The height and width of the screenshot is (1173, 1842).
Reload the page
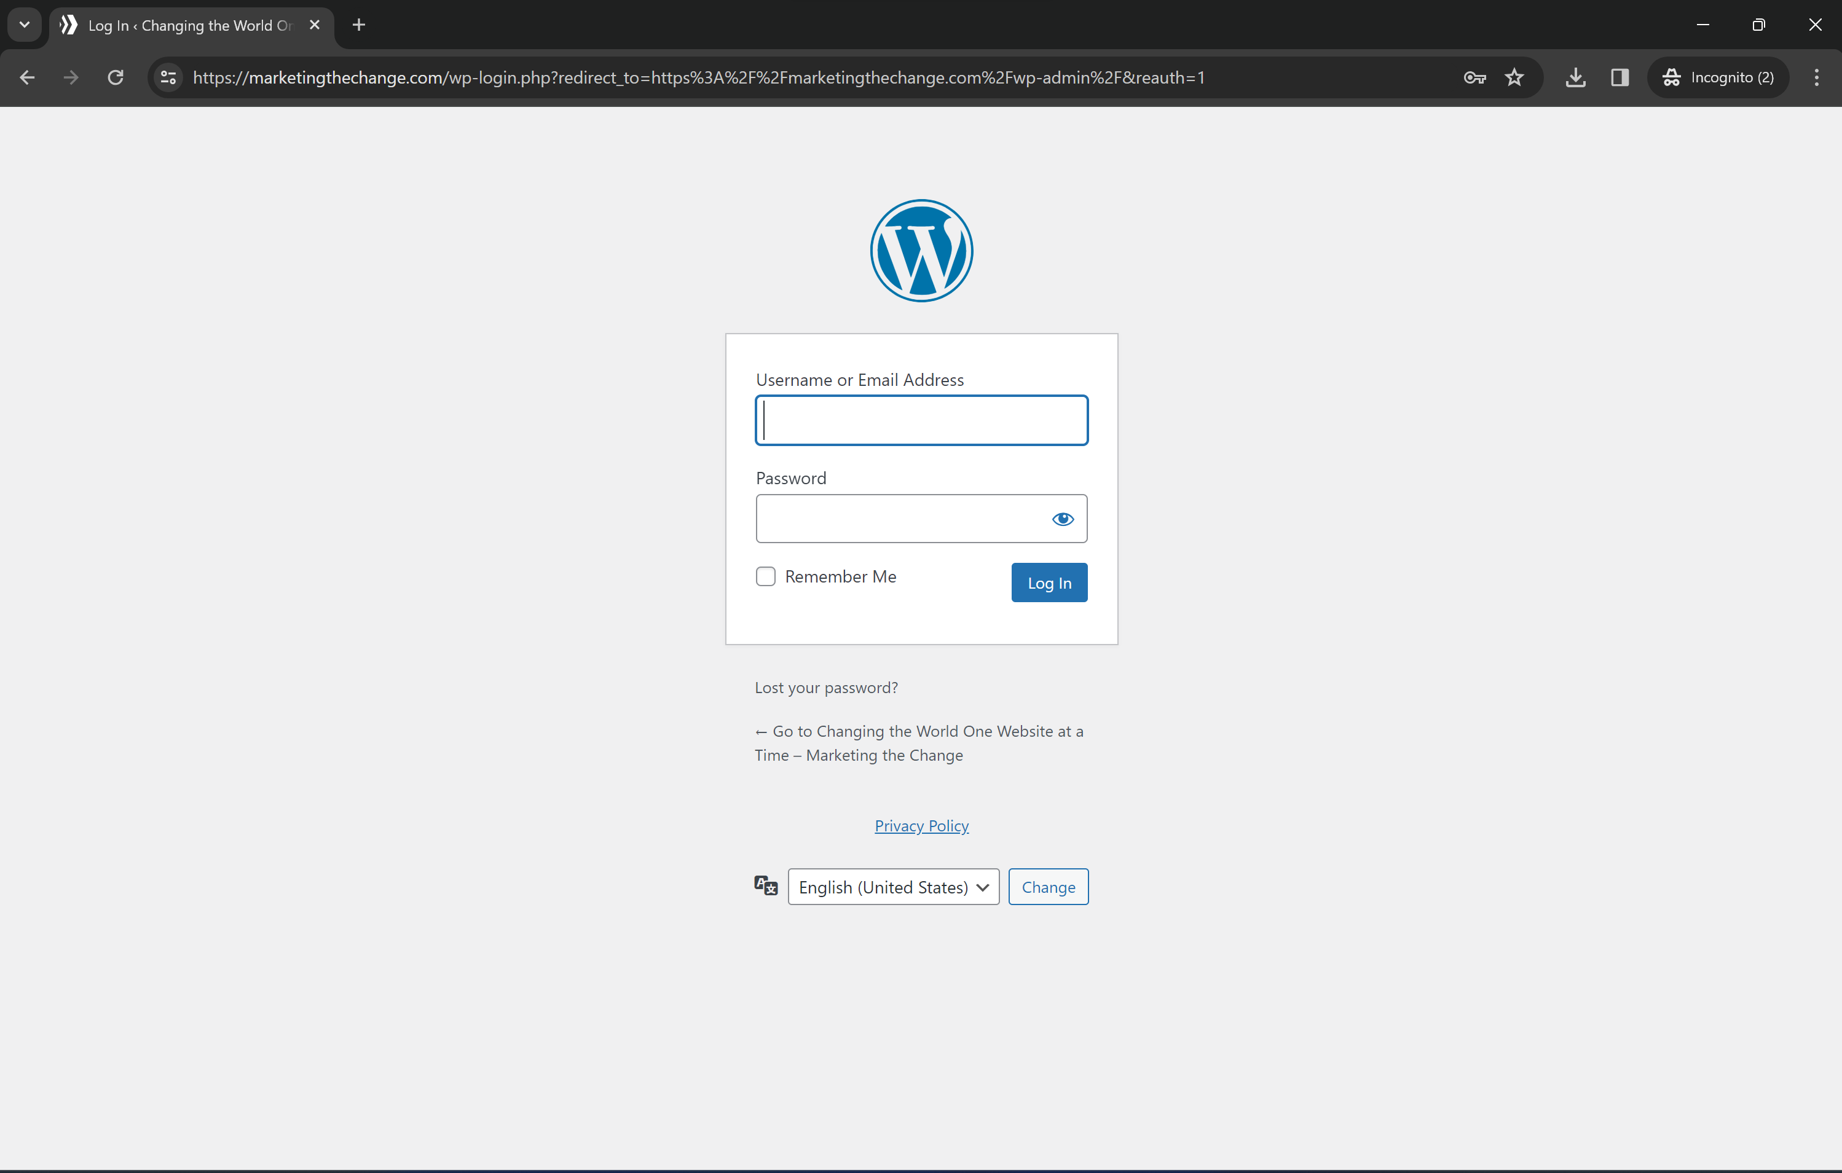pyautogui.click(x=116, y=77)
